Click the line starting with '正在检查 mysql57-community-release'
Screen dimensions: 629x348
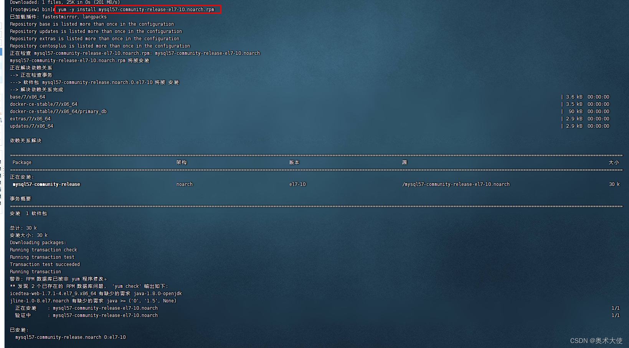coord(135,53)
